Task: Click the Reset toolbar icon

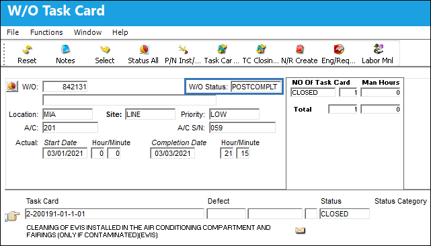Action: 27,54
